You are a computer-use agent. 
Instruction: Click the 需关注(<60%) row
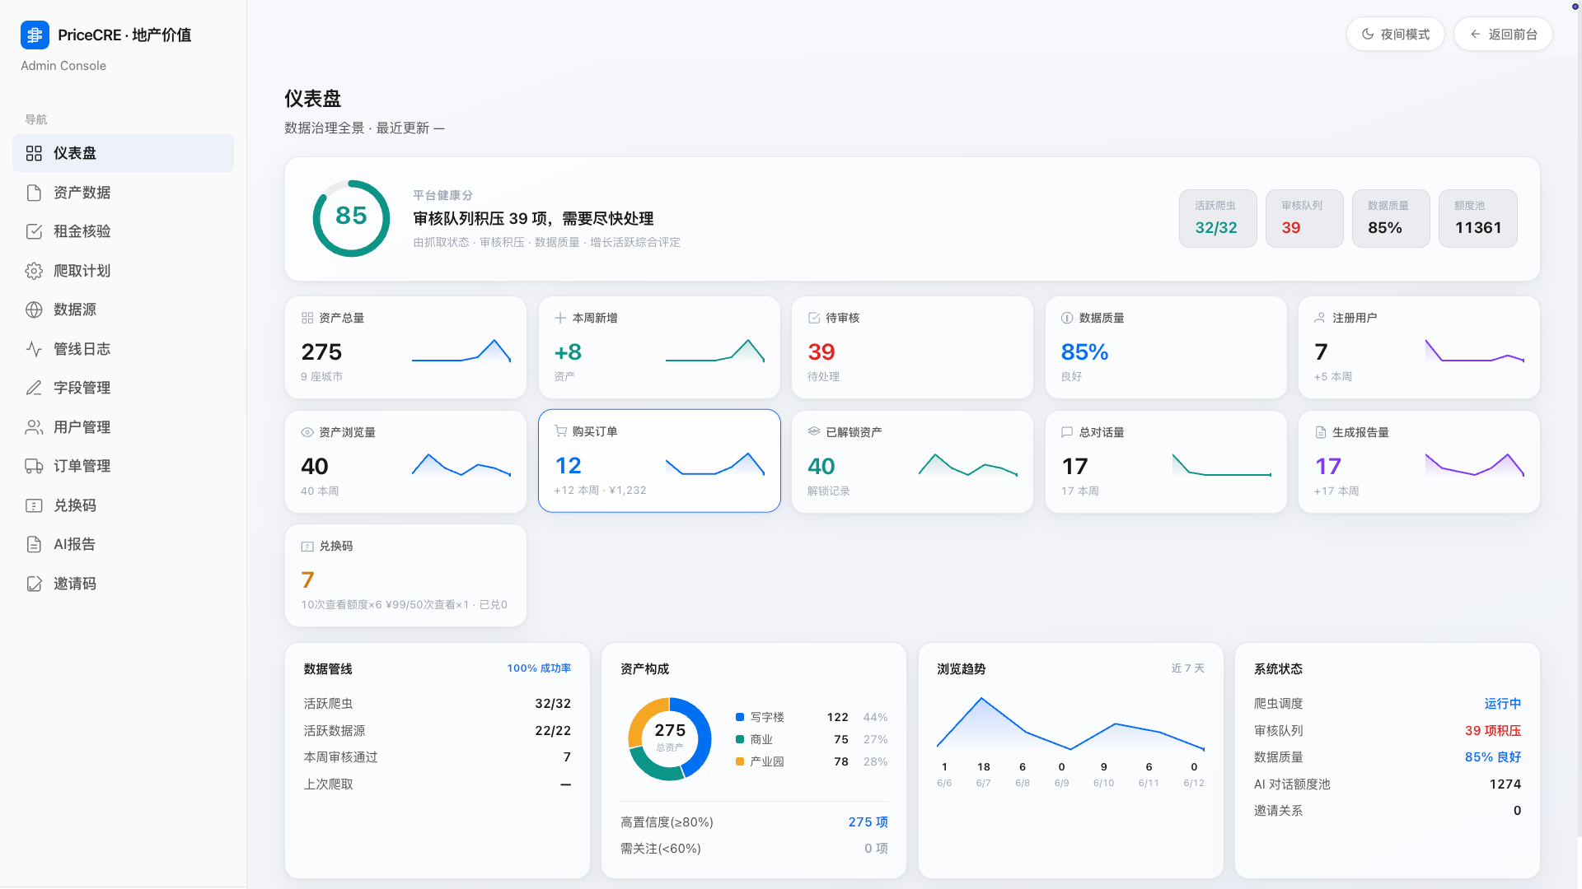pyautogui.click(x=754, y=849)
